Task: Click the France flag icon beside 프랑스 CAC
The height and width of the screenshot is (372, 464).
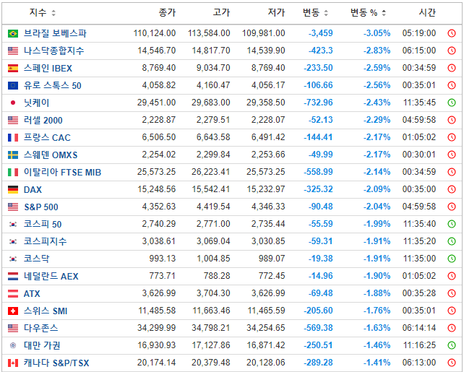Action: 13,137
